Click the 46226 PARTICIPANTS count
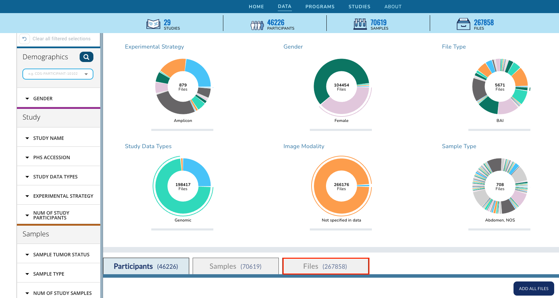Screen dimensions: 559x298 tap(281, 24)
